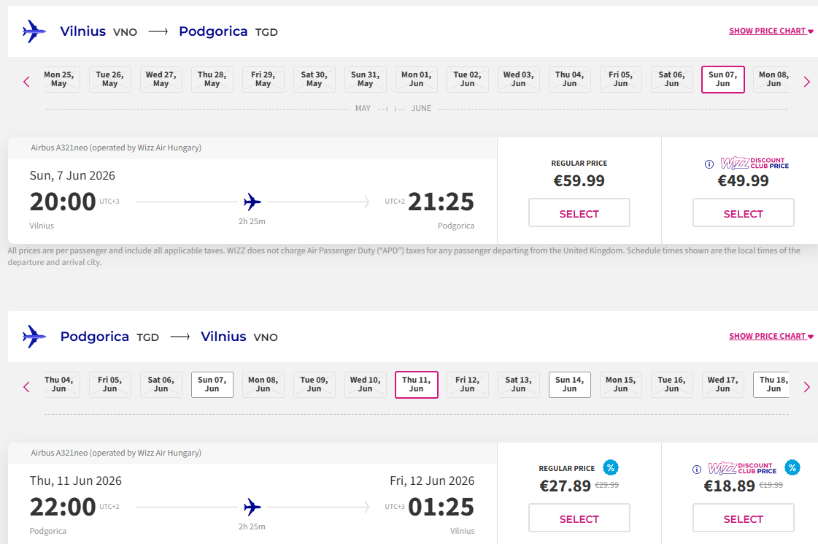Expand Show Price Chart for Podgorica to Vilnius
818x544 pixels.
coord(771,337)
